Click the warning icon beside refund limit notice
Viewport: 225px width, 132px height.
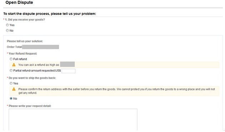pyautogui.click(x=14, y=65)
